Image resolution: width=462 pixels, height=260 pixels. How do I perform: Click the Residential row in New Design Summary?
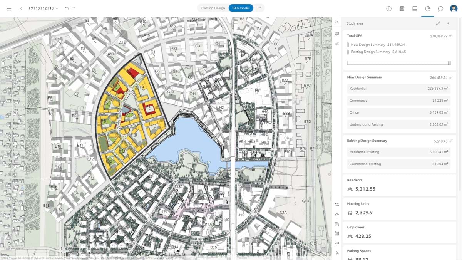point(398,89)
